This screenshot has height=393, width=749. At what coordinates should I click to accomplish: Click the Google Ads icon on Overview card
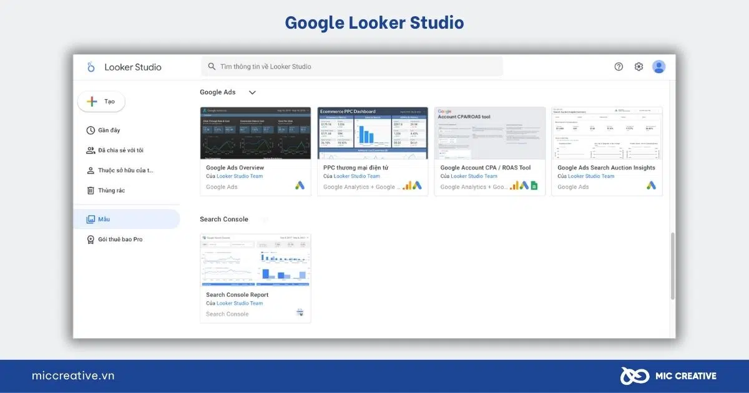(x=300, y=185)
